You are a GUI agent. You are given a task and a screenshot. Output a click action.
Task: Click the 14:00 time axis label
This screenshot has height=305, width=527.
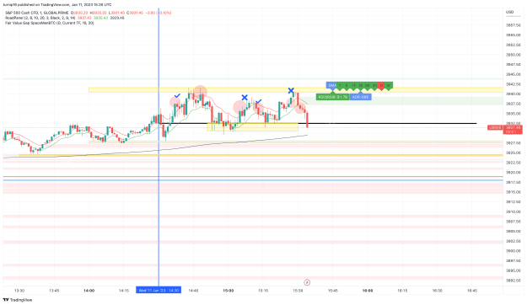pyautogui.click(x=89, y=291)
